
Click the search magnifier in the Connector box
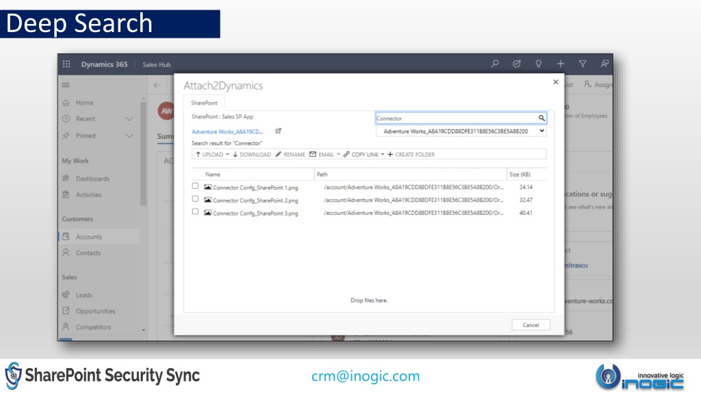tap(541, 118)
